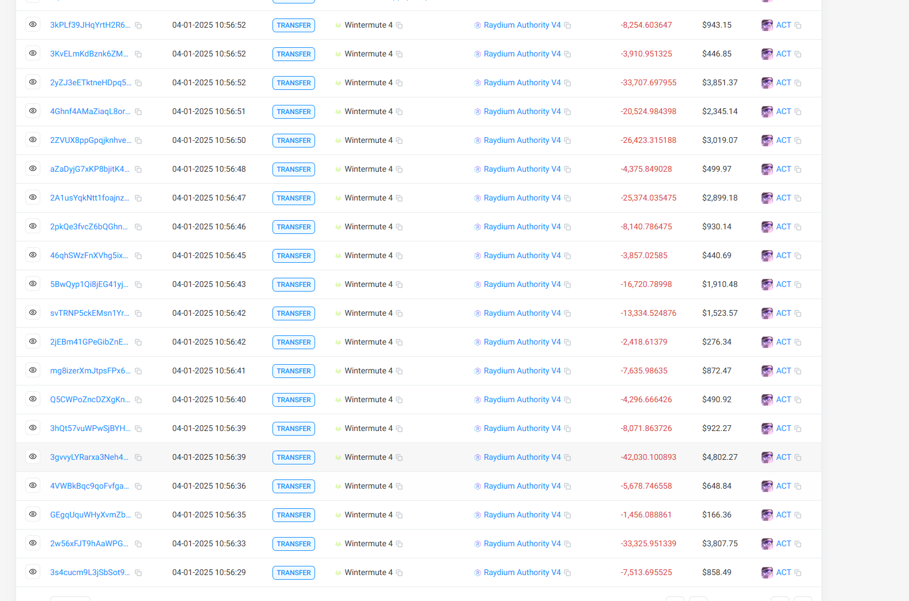Copy Wintermute 4 address in 10:56:51 row
909x601 pixels.
399,112
